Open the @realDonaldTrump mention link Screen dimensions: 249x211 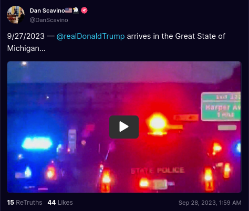tap(90, 36)
